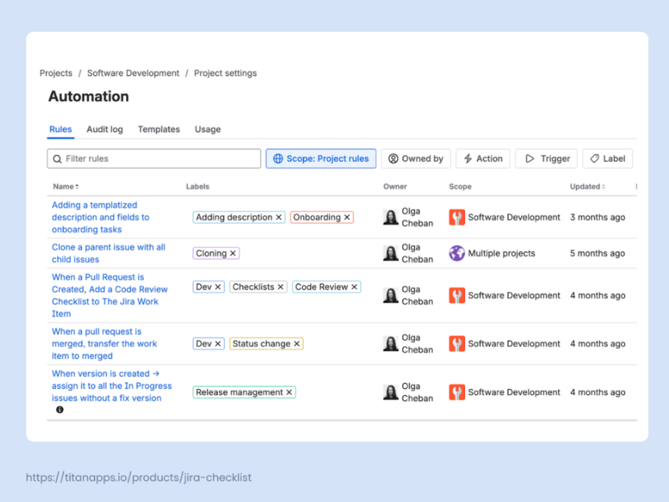669x502 pixels.
Task: Remove the Release management label tag
Action: [289, 392]
